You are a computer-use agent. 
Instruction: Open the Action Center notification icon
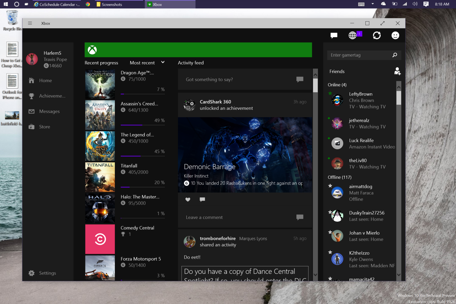pyautogui.click(x=426, y=4)
